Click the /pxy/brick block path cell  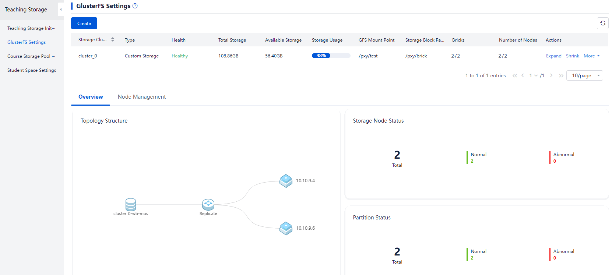point(416,56)
